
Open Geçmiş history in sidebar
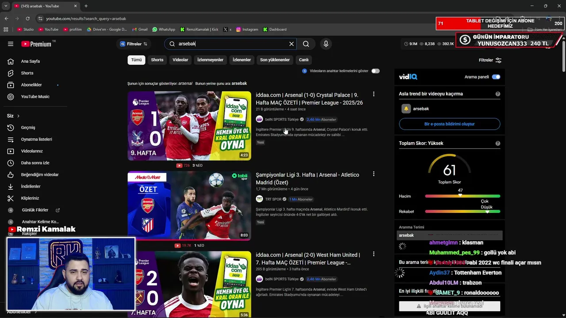pyautogui.click(x=28, y=128)
